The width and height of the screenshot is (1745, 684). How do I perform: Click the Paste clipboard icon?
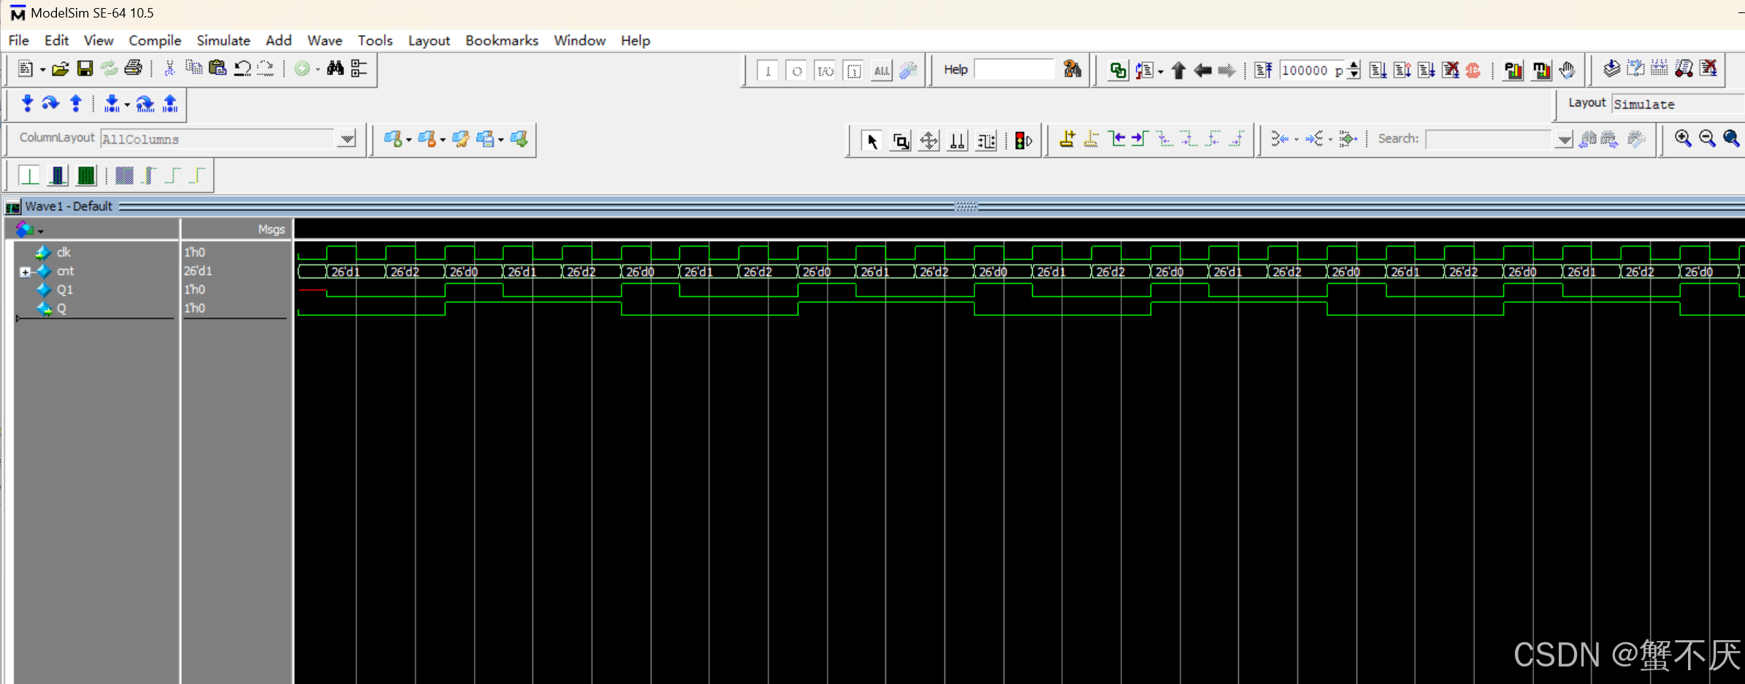coord(218,69)
